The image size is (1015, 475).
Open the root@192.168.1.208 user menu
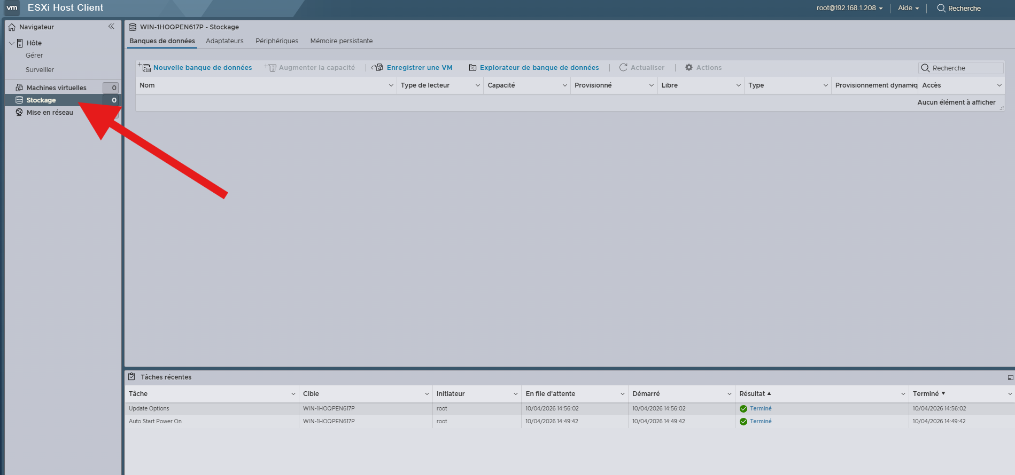click(x=849, y=8)
